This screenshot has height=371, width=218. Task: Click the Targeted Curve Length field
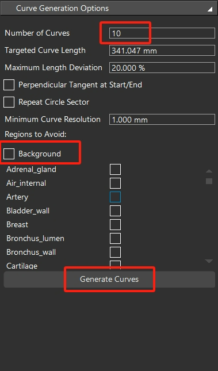click(162, 51)
